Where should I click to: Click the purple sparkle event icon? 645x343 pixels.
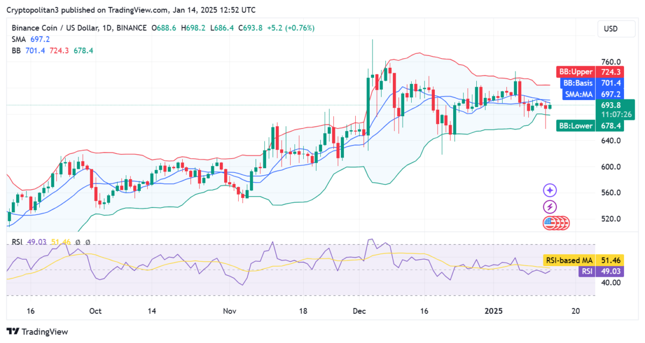tap(550, 190)
